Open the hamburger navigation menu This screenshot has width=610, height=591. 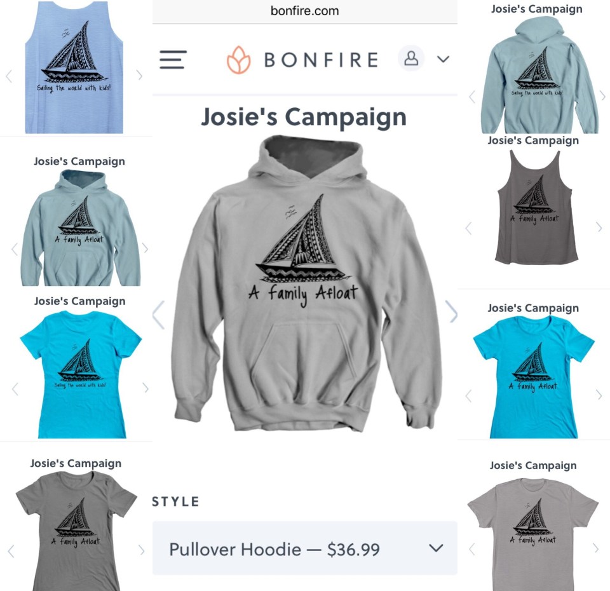click(173, 60)
